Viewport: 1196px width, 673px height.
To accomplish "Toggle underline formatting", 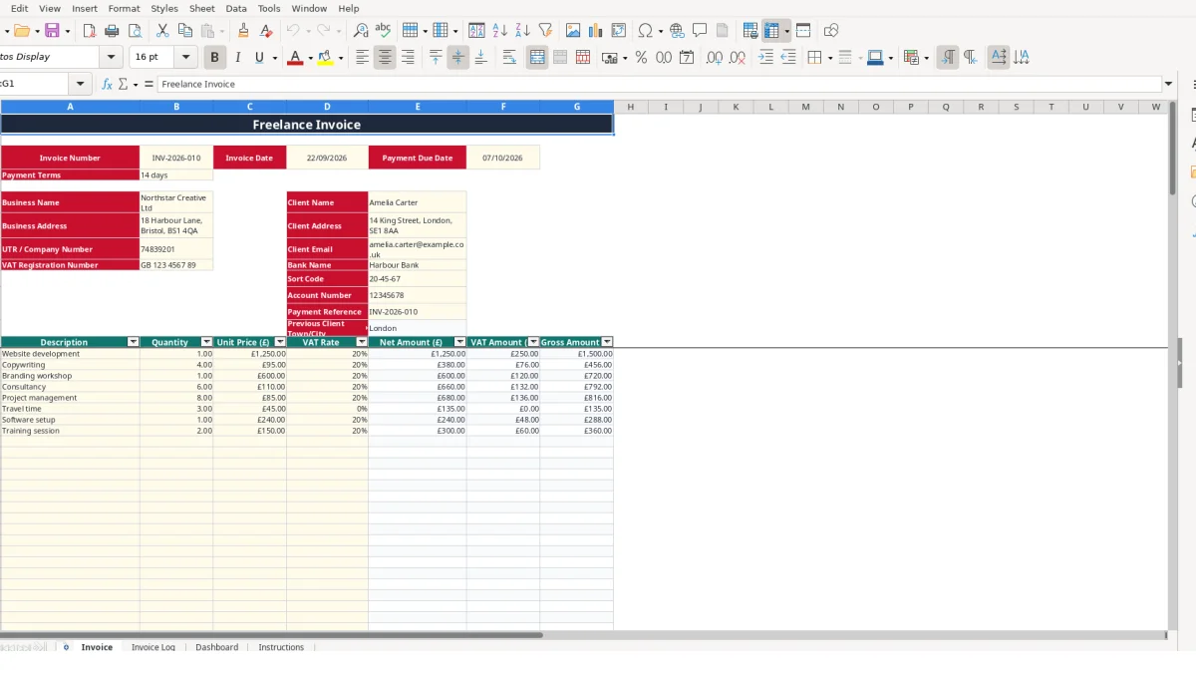I will [x=260, y=58].
